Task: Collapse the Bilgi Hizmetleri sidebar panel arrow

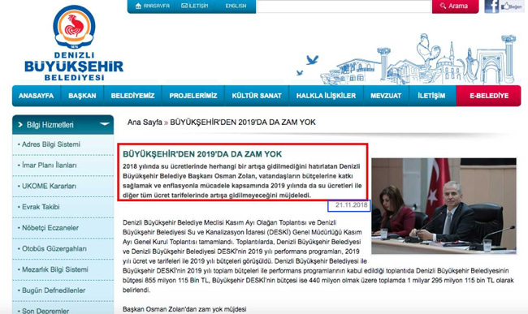Action: tap(105, 124)
